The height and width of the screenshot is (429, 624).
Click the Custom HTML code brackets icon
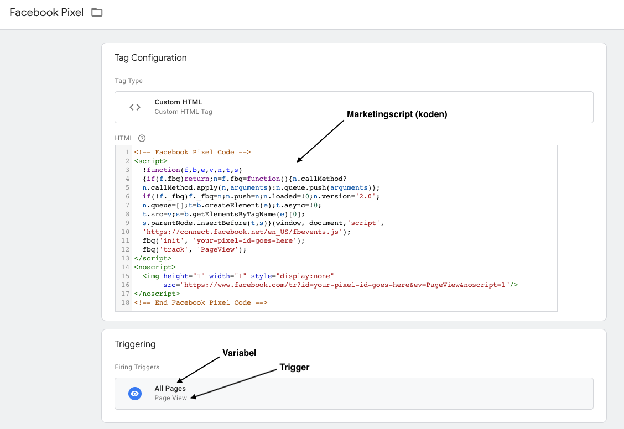(135, 107)
